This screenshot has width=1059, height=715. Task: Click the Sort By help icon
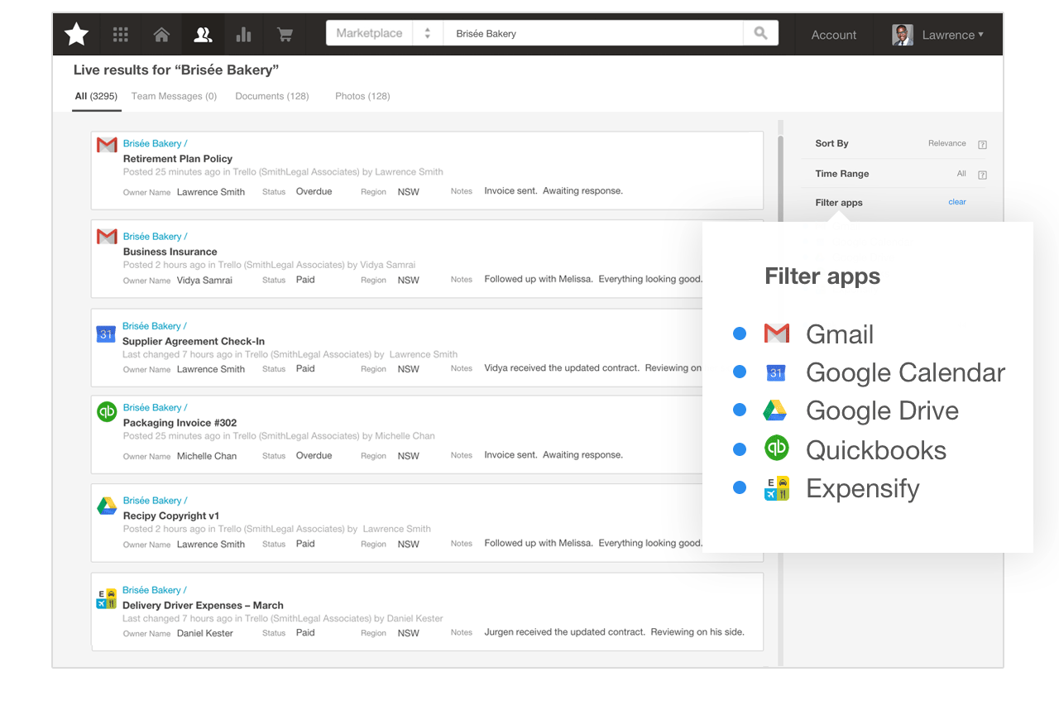982,144
